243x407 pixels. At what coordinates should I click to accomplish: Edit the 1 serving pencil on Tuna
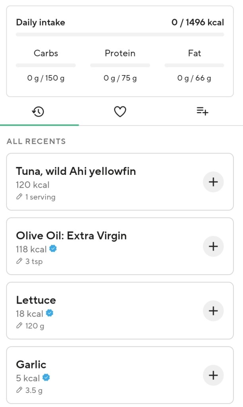36,197
